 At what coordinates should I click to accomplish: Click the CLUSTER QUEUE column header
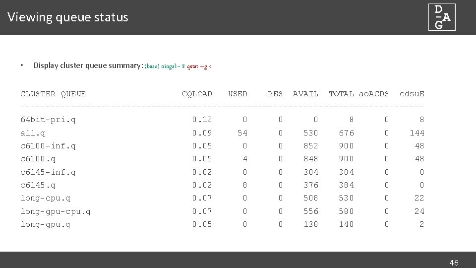53,94
